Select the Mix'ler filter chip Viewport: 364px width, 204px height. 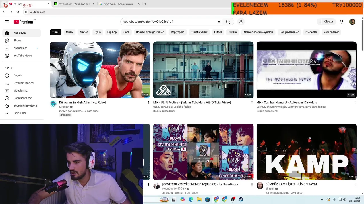(x=84, y=32)
